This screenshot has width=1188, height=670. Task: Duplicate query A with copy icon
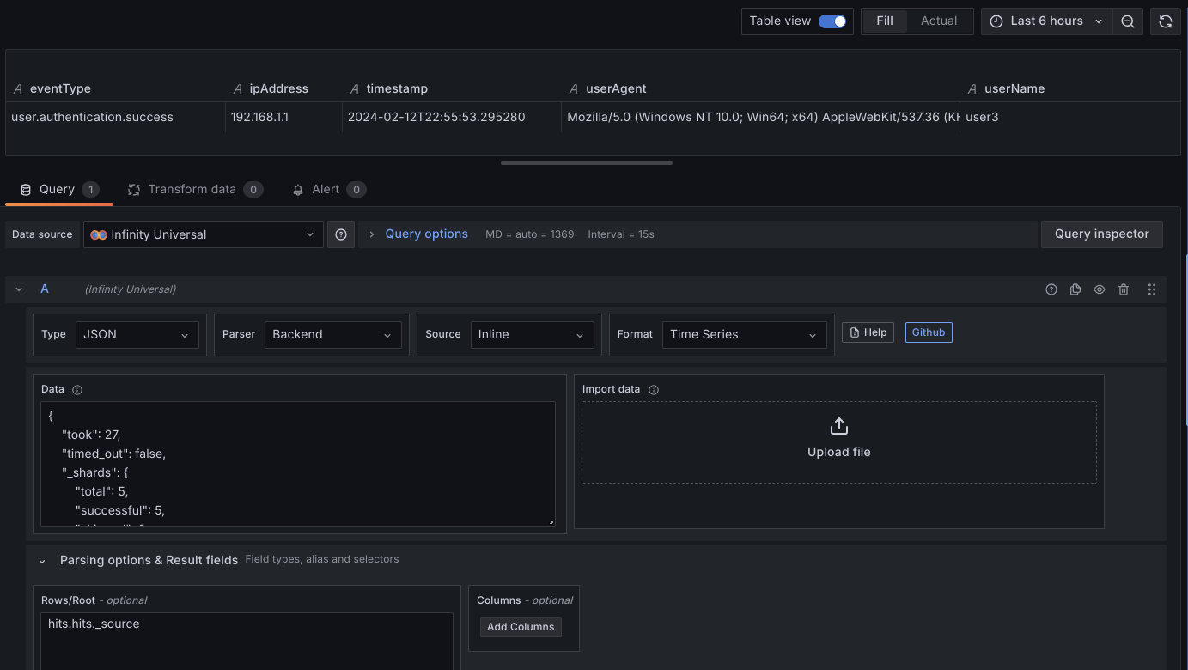(x=1075, y=290)
